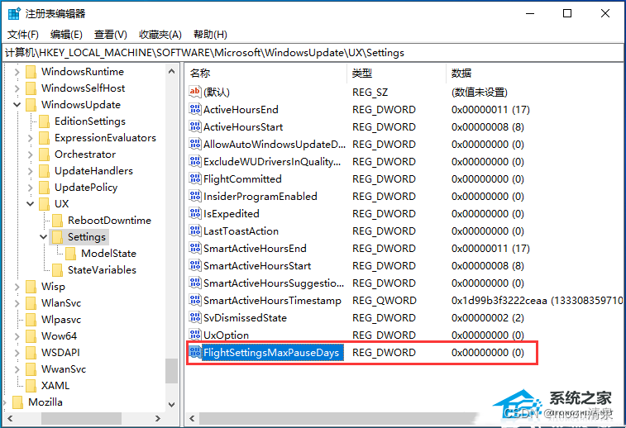Expand the Orchestrator node arrow

point(31,155)
